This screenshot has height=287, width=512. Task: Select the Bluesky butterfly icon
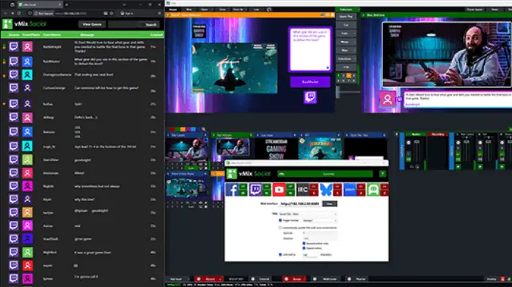(x=326, y=190)
